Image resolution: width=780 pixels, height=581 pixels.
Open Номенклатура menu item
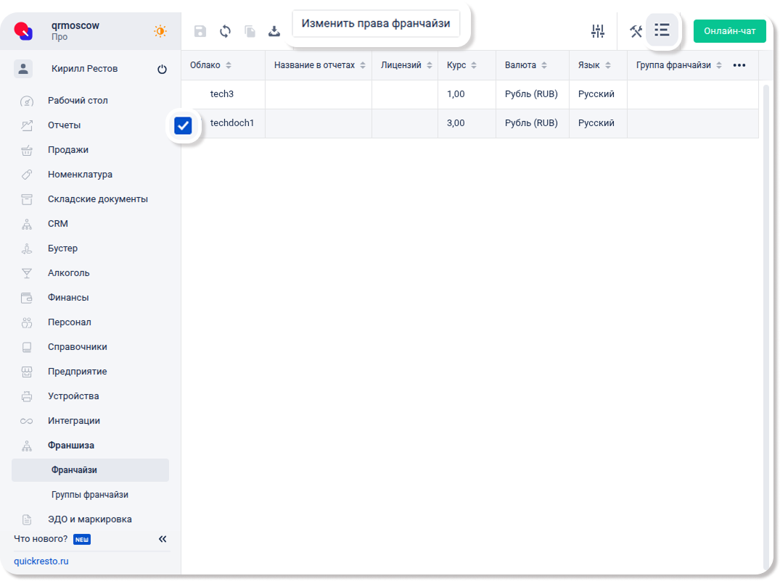tap(80, 175)
